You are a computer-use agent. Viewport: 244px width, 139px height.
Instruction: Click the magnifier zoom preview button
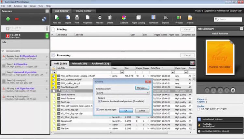[233, 90]
